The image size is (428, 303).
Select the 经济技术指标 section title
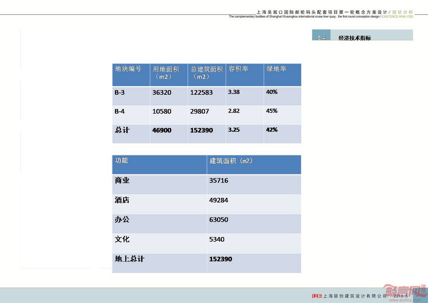tap(355, 38)
